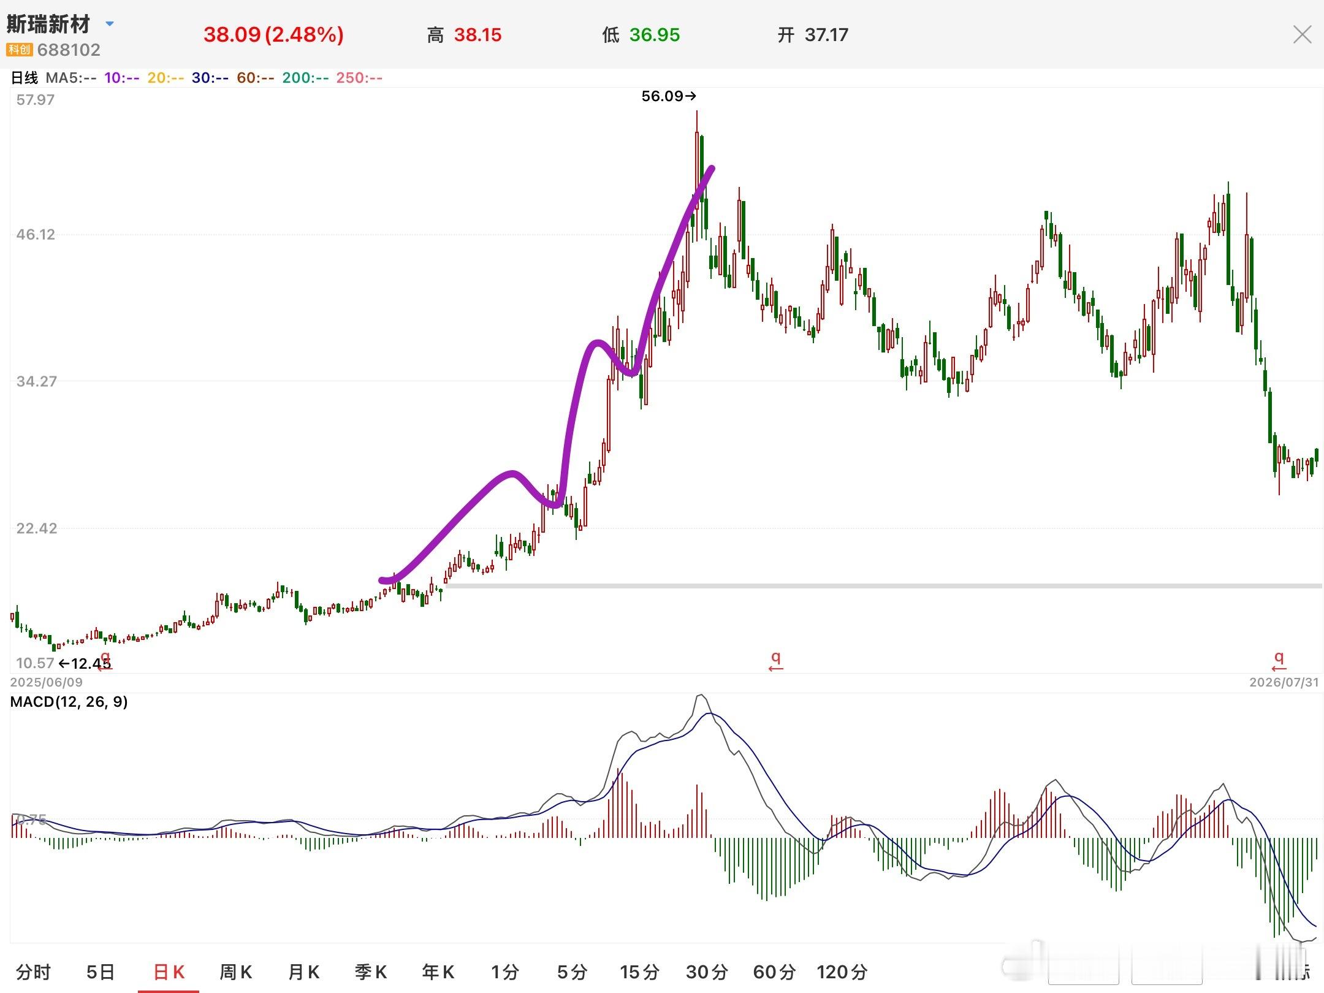The height and width of the screenshot is (993, 1324).
Task: Switch to the 月K tab
Action: 303,972
